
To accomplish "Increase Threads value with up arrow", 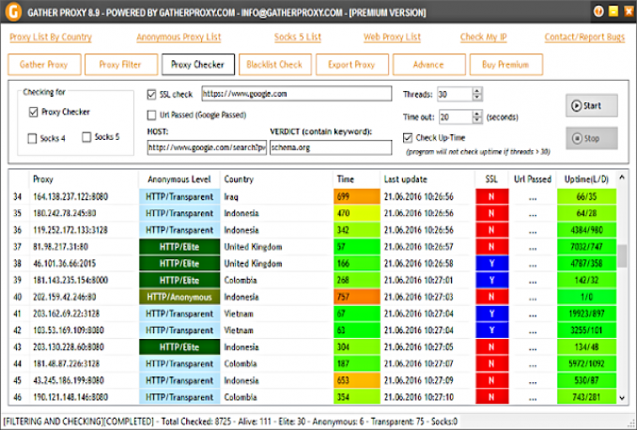I will pyautogui.click(x=478, y=90).
